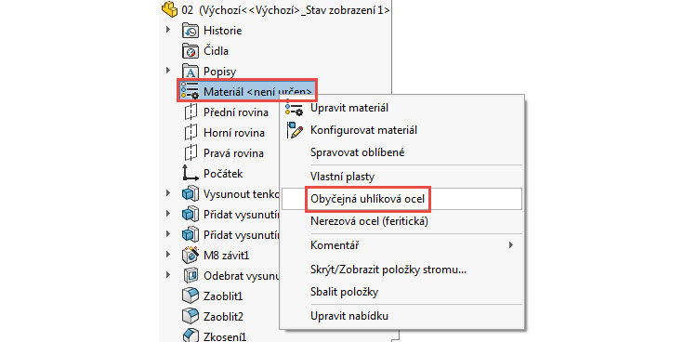Click the Zaoblit2 fillet icon

click(191, 316)
